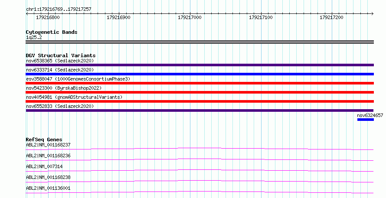
Task: Click the nsv6333714 (Sedlazeck2020) label
Action: [x=60, y=70]
